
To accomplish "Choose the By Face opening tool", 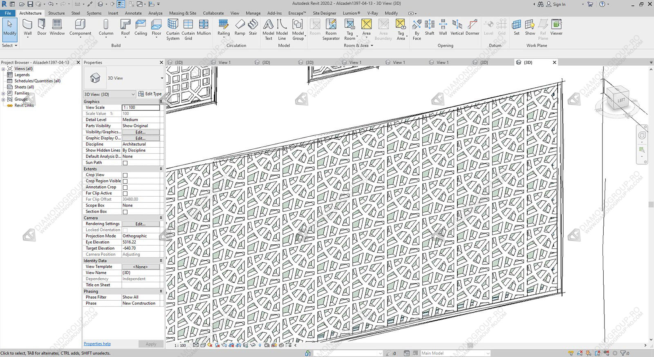I will pos(417,29).
